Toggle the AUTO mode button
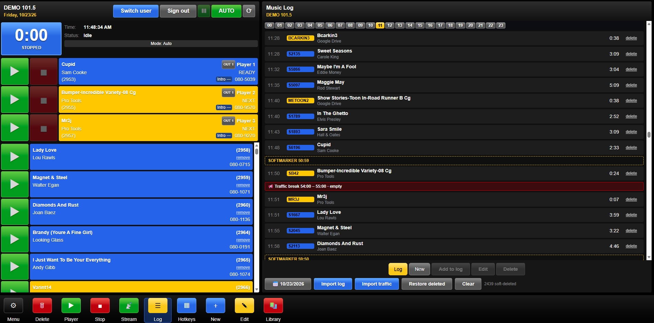The width and height of the screenshot is (654, 323). point(226,11)
